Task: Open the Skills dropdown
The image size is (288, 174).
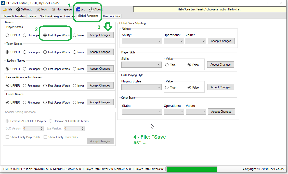Action: click(x=141, y=65)
